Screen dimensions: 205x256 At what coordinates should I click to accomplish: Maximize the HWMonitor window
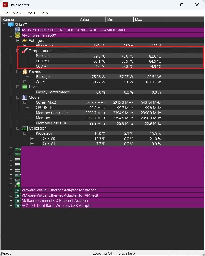(182, 5)
